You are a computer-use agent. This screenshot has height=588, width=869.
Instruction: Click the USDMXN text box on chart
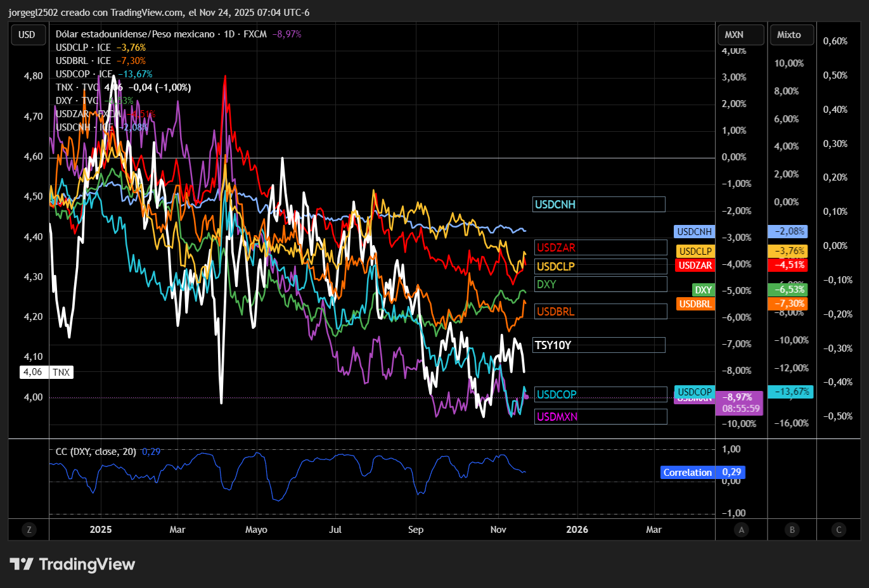(x=601, y=416)
